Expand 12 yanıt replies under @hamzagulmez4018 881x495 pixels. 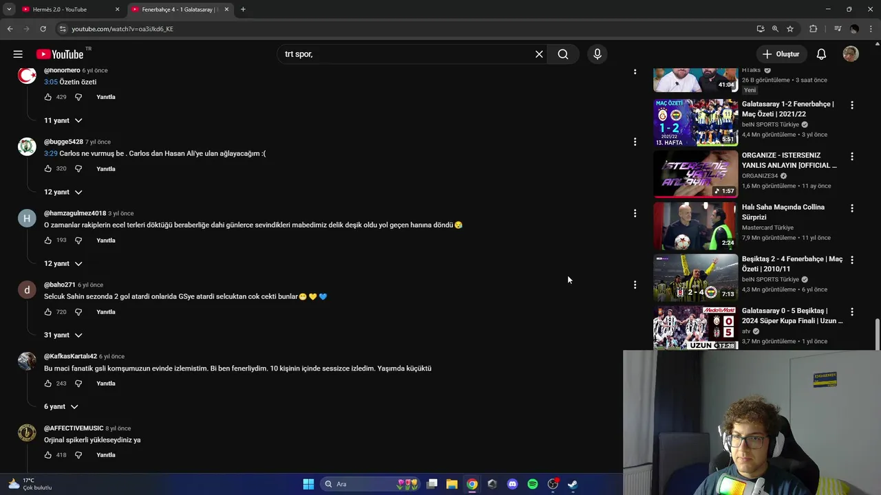(63, 263)
